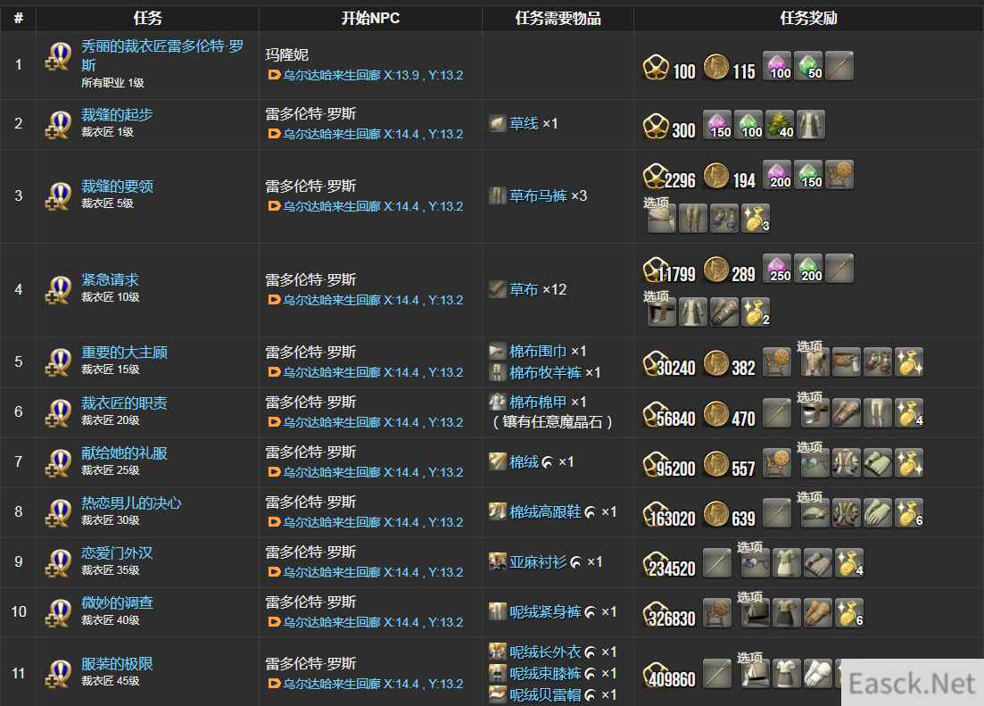Click the 呢绒贝雷帽 item icon

(x=498, y=694)
